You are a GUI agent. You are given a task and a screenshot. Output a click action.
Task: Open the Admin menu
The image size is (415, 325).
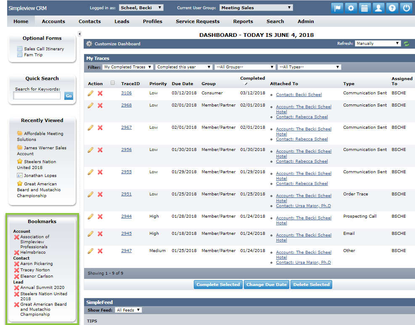[306, 21]
